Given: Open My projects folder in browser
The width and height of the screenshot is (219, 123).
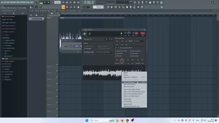Looking at the screenshot, I should coord(8,56).
